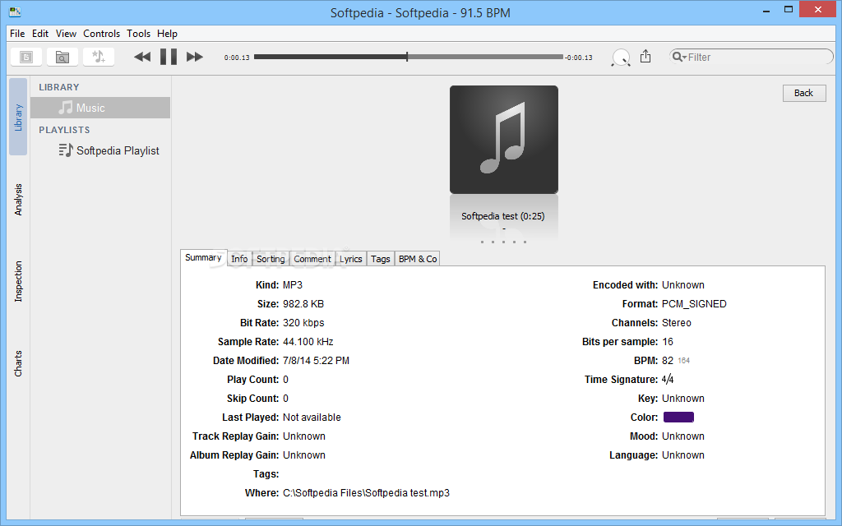Switch to the Lyrics tab
Screen dimensions: 842x526
tap(350, 259)
